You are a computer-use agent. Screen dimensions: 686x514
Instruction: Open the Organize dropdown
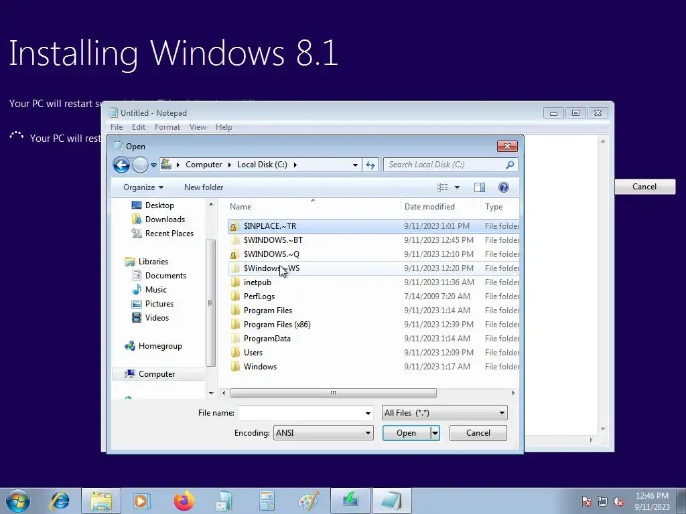(x=143, y=187)
